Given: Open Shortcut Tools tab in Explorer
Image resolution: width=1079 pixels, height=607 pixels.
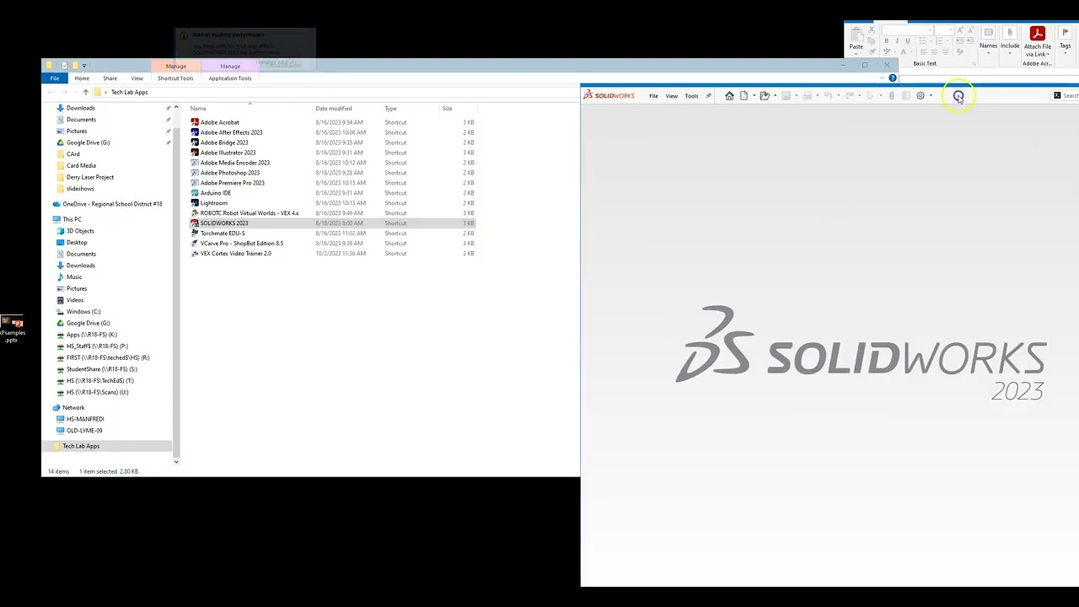Looking at the screenshot, I should pyautogui.click(x=175, y=78).
